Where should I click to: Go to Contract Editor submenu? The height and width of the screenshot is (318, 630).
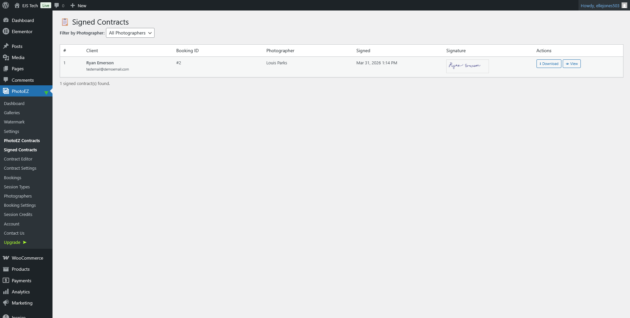(x=18, y=159)
